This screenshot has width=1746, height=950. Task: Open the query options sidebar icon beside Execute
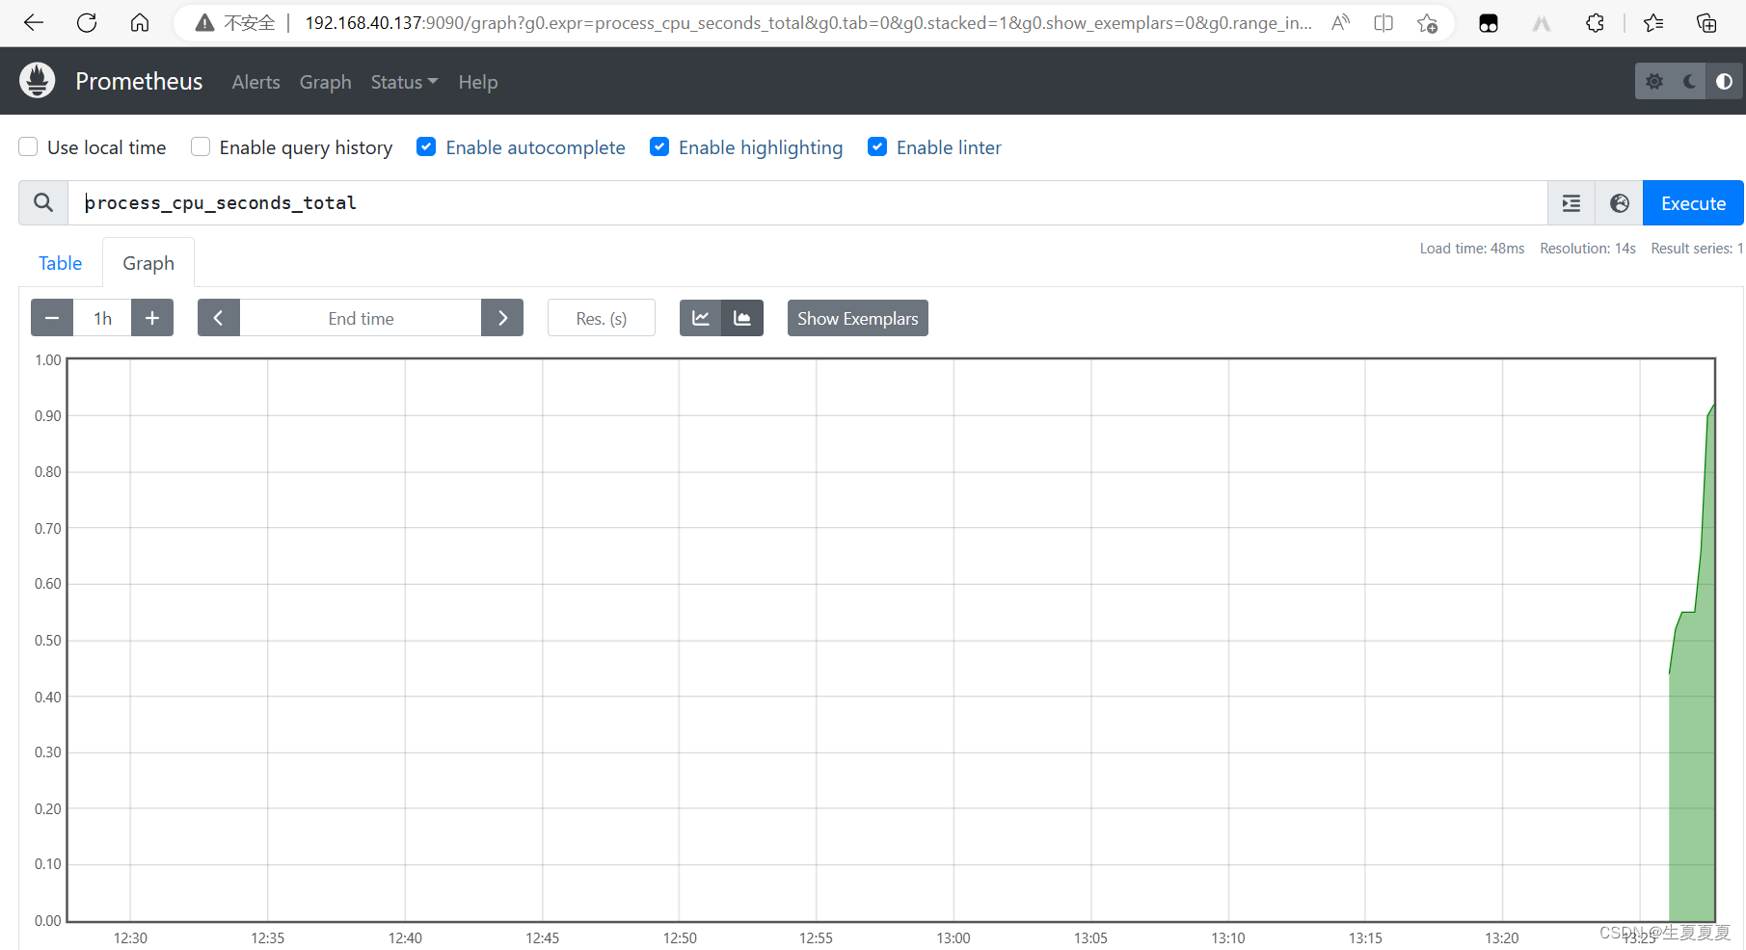1571,202
